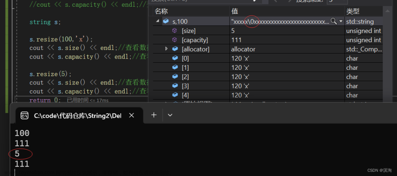This screenshot has width=397, height=176.
Task: Select element row [1]
Action: [268, 67]
